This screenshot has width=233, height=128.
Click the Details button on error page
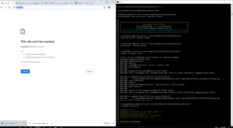coord(89,71)
